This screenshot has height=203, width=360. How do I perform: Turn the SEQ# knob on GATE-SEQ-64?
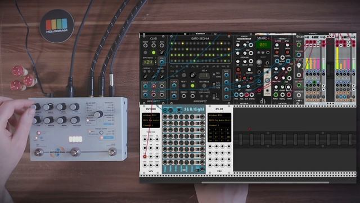coord(192,75)
